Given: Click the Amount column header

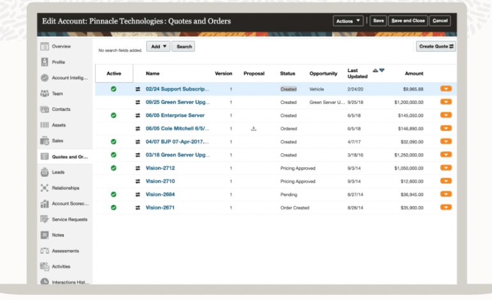Looking at the screenshot, I should (414, 73).
